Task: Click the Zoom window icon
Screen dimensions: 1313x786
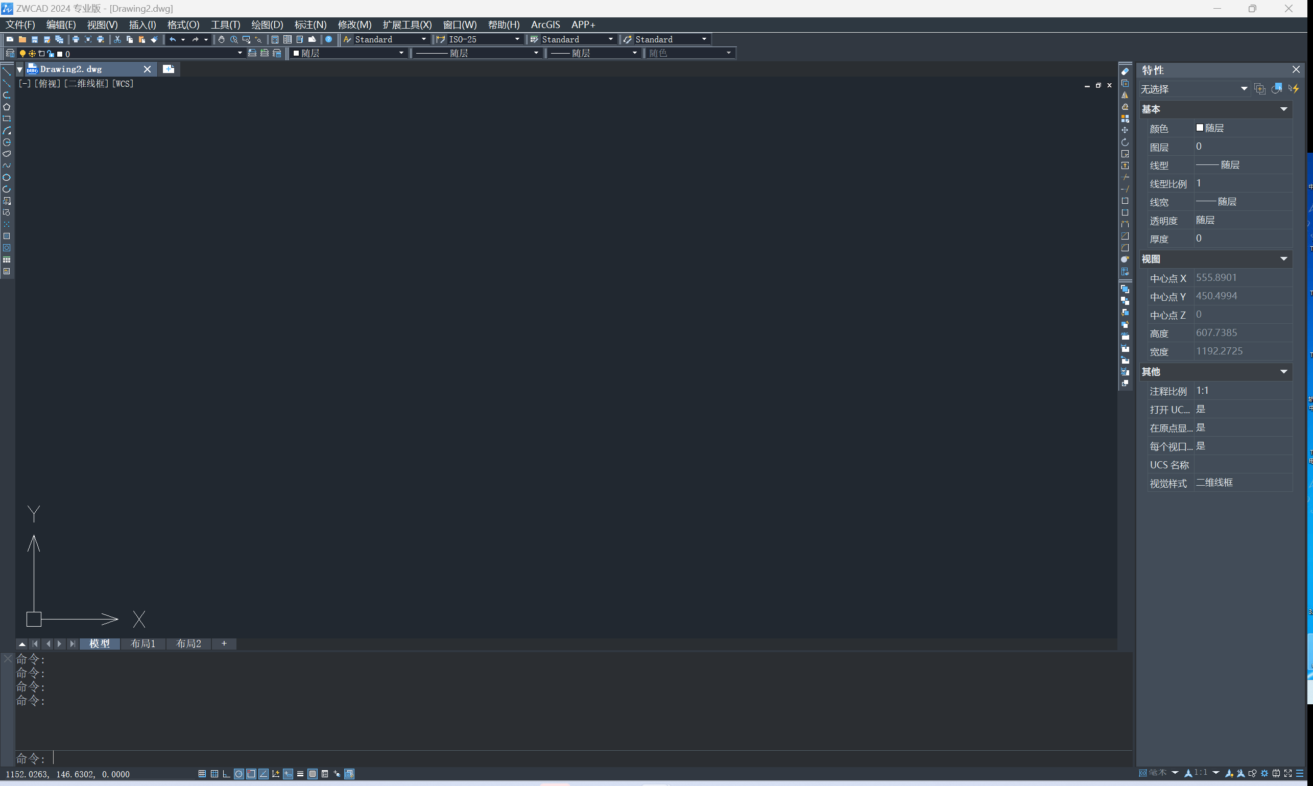Action: tap(246, 39)
